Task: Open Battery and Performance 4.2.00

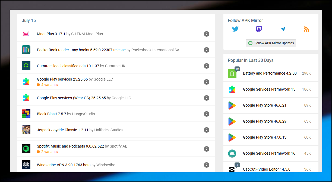Action: (x=270, y=73)
